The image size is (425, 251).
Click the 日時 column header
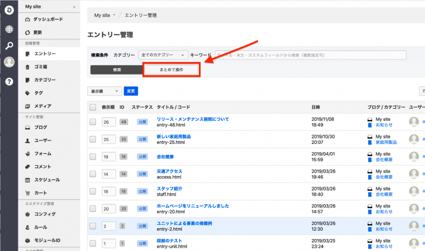point(316,107)
